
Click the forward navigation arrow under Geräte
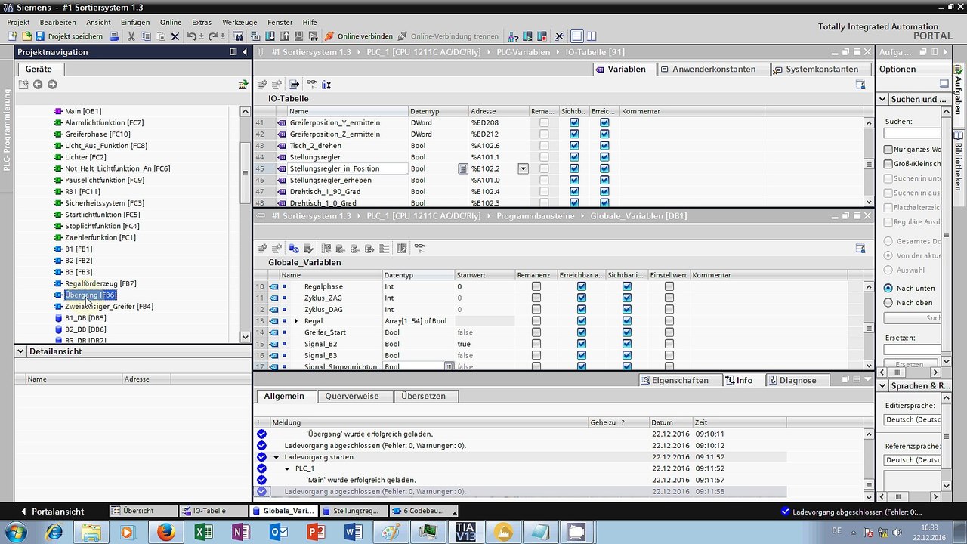(52, 85)
